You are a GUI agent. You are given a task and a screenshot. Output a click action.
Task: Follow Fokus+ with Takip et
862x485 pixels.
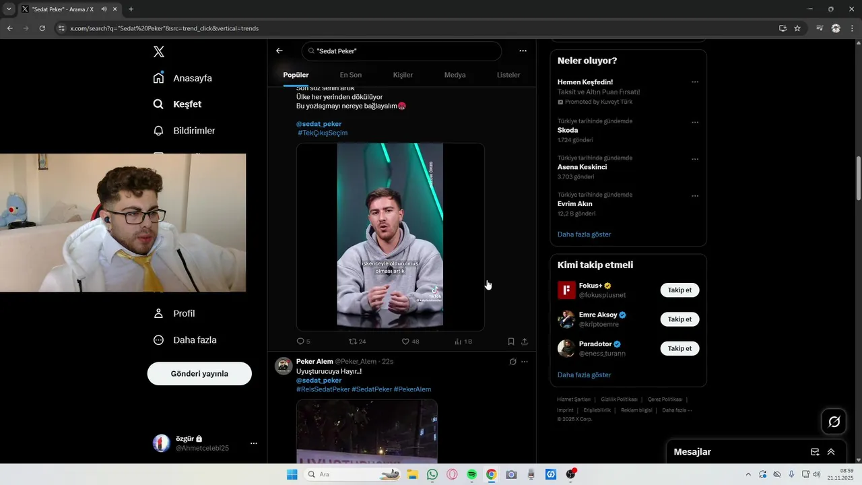click(x=679, y=290)
